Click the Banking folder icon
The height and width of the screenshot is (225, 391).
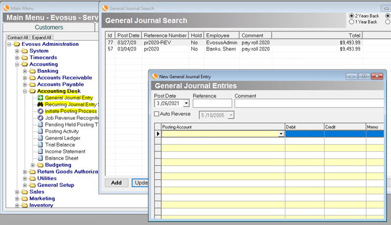pos(33,71)
